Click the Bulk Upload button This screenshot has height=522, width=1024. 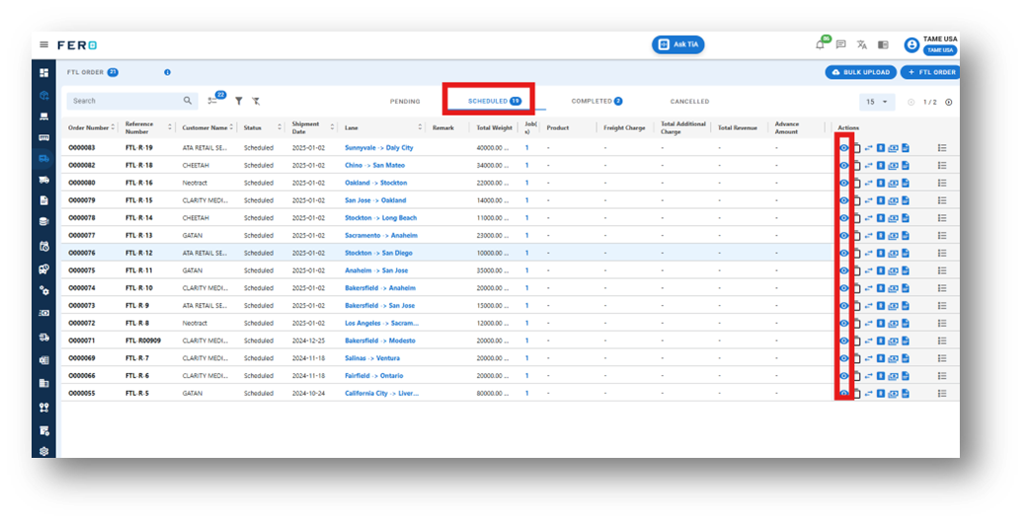pos(860,72)
